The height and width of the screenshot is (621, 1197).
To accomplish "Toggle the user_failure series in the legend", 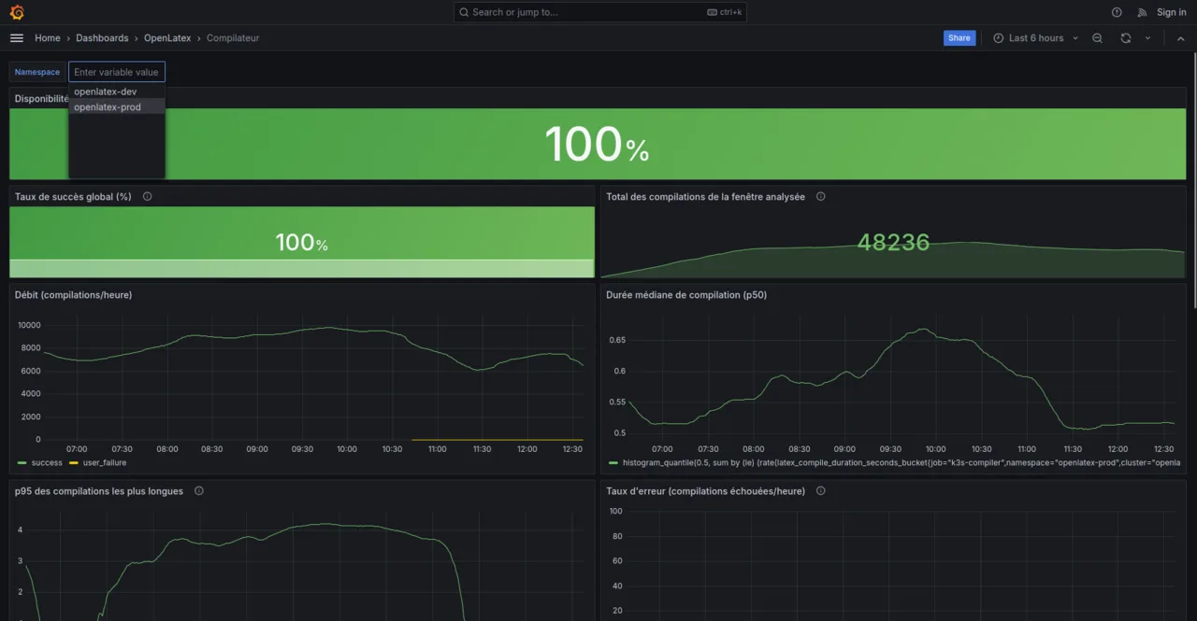I will [x=104, y=462].
